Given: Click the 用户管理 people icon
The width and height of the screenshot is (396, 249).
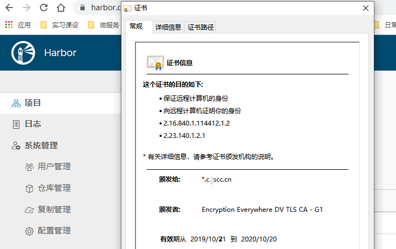Looking at the screenshot, I should pos(29,167).
